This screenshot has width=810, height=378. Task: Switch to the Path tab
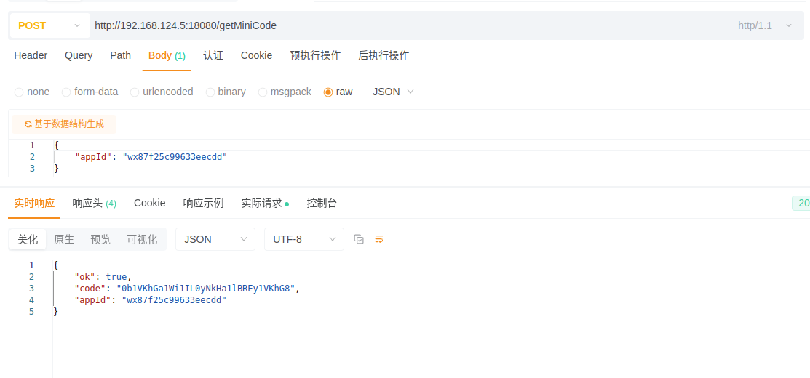[x=120, y=56]
